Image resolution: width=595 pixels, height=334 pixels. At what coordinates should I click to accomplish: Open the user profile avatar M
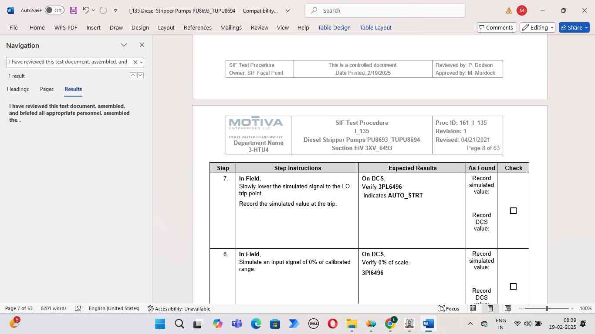[521, 10]
